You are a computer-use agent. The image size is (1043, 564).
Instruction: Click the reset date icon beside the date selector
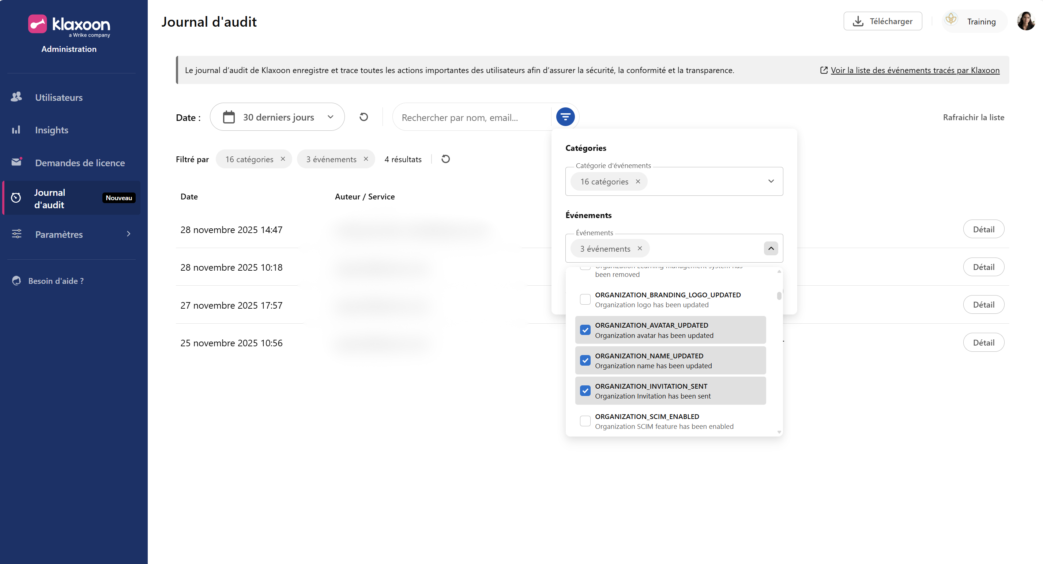point(364,117)
